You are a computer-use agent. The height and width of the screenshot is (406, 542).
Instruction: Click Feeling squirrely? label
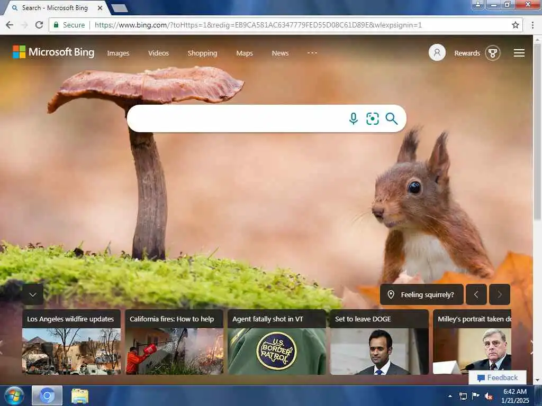click(x=427, y=294)
